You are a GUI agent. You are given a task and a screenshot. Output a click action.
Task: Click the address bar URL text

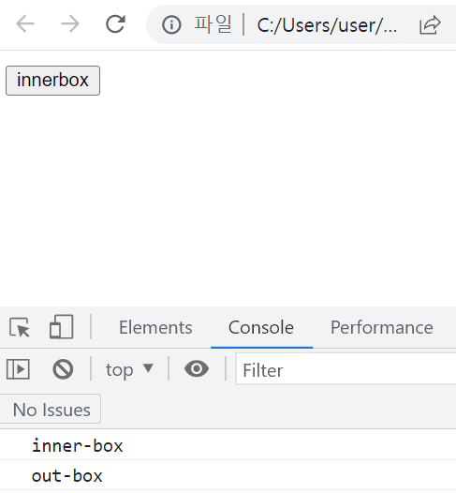[327, 25]
